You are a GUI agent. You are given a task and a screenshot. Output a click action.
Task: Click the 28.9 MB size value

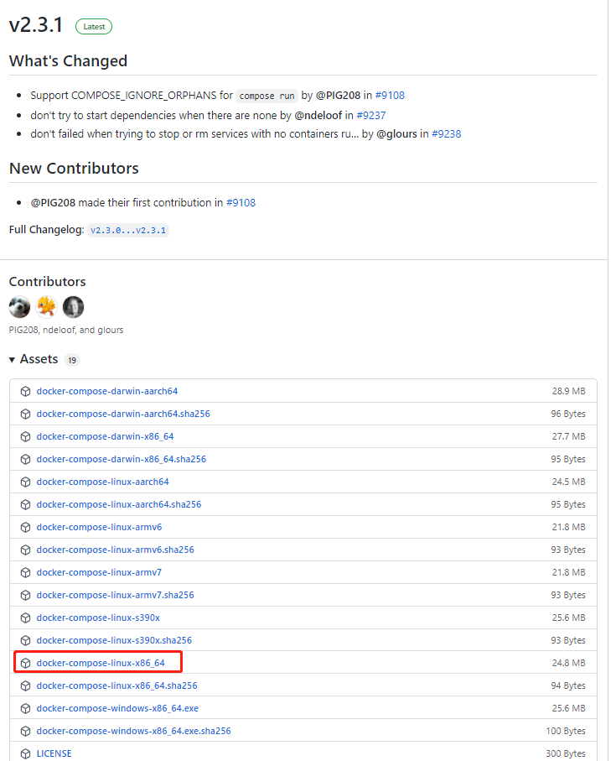(x=568, y=391)
